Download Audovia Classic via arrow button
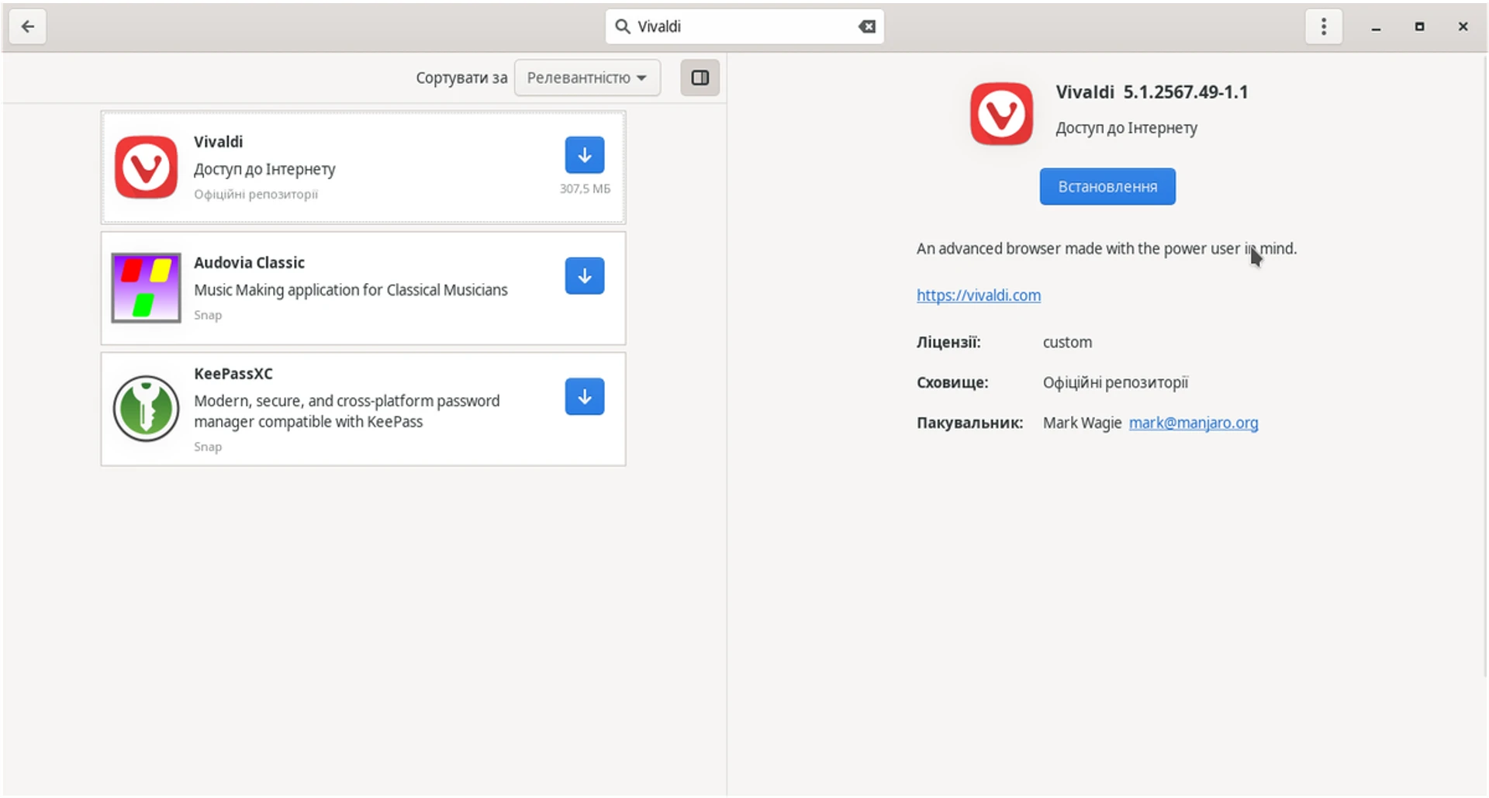 584,276
